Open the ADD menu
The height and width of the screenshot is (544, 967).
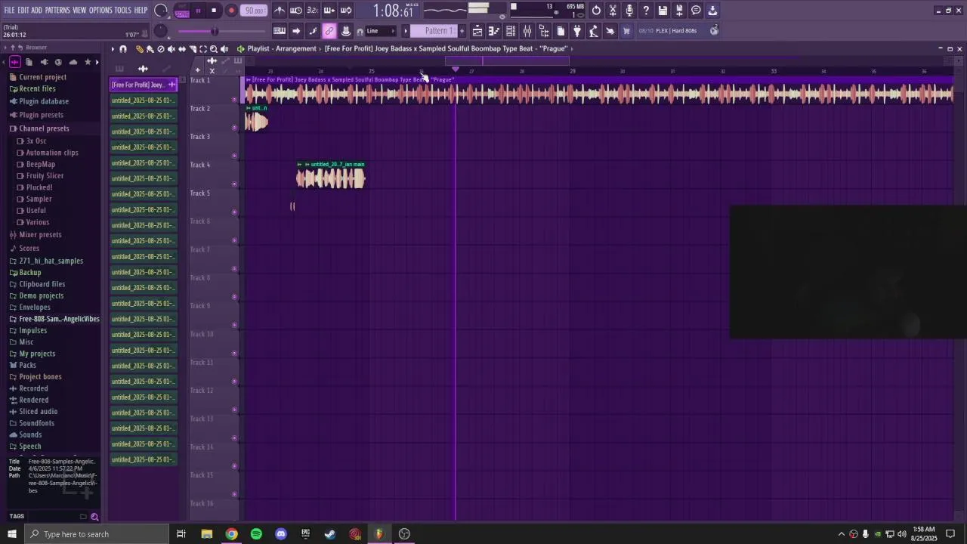[x=36, y=11]
